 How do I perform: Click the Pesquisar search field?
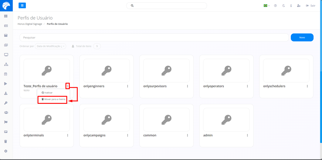pyautogui.click(x=154, y=37)
